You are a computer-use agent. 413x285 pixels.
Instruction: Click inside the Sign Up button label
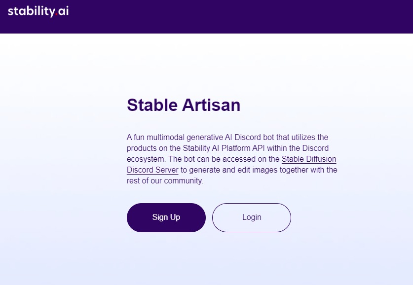click(166, 217)
